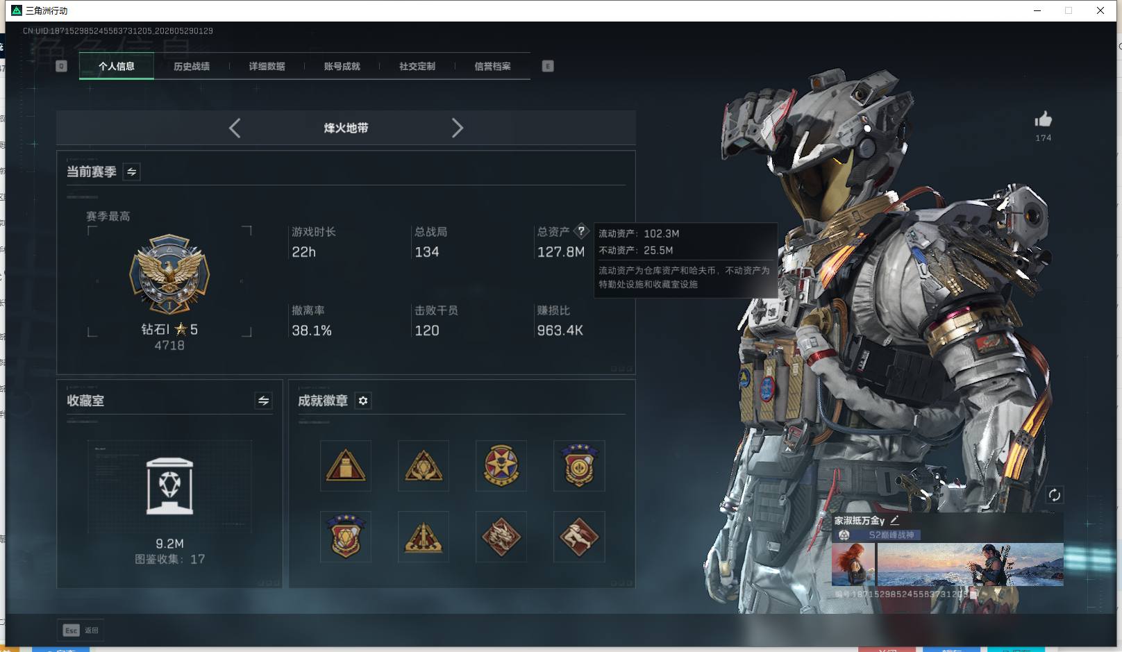This screenshot has width=1122, height=652.
Task: Click the asset tooltip description text
Action: (x=684, y=277)
